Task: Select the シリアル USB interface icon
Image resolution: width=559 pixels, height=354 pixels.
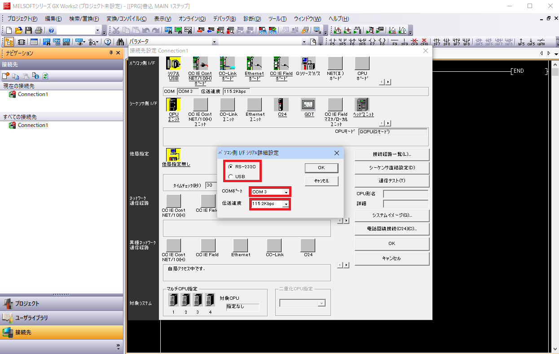Action: coord(173,63)
